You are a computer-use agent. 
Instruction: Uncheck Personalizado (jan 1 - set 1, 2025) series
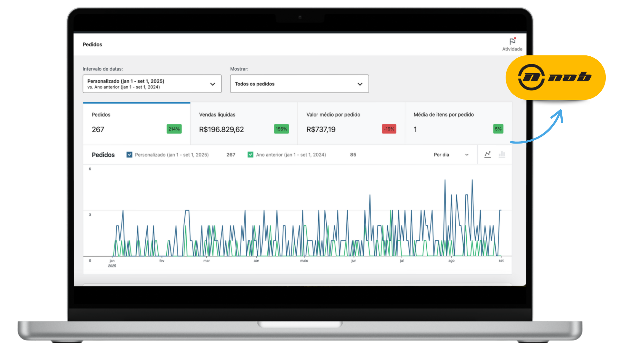[x=129, y=155]
